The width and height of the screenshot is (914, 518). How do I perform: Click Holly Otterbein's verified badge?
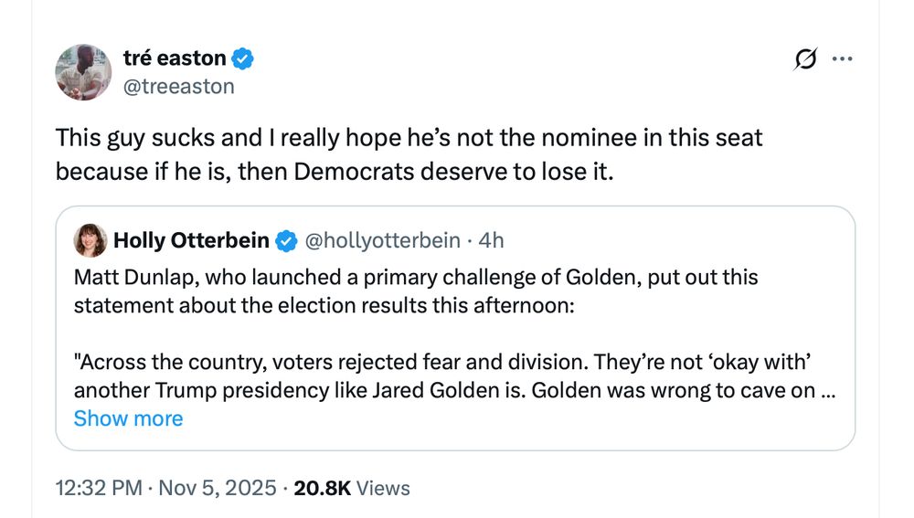286,240
